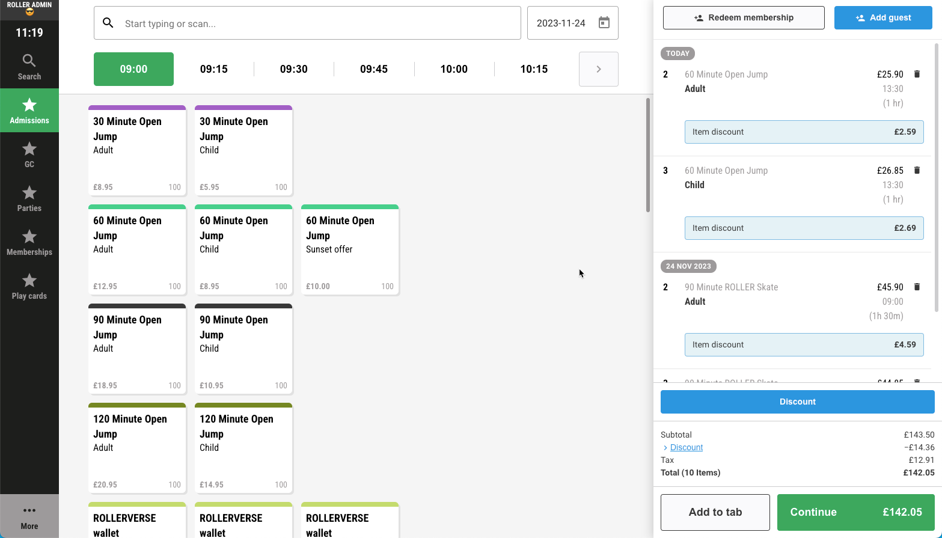942x538 pixels.
Task: Add 60 Minute Open Jump Adult
Action: [137, 249]
